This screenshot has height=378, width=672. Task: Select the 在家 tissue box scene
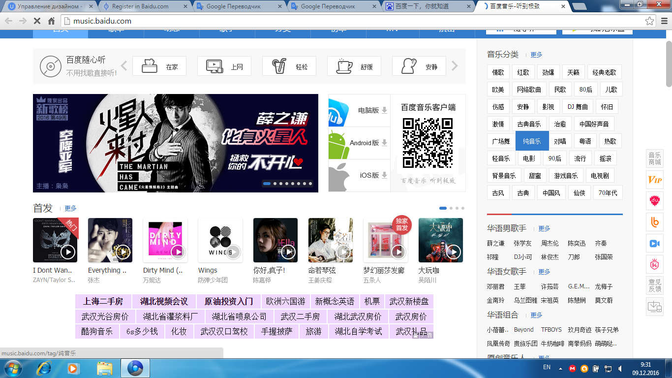tap(159, 66)
